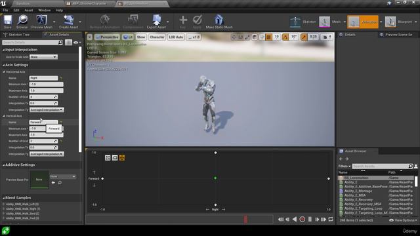
Task: Click use-selected arrow under Preview Base Pose
Action: [x=53, y=182]
